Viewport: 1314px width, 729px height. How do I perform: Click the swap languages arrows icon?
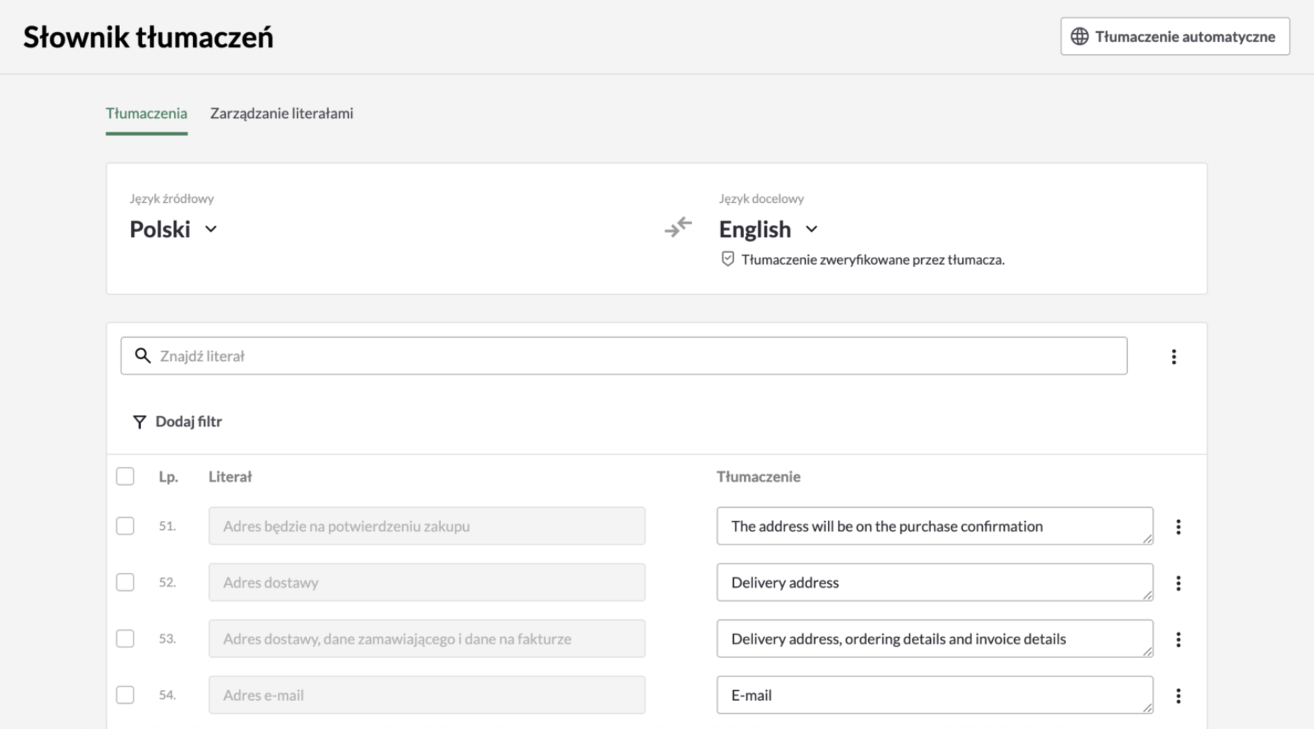[x=678, y=227]
